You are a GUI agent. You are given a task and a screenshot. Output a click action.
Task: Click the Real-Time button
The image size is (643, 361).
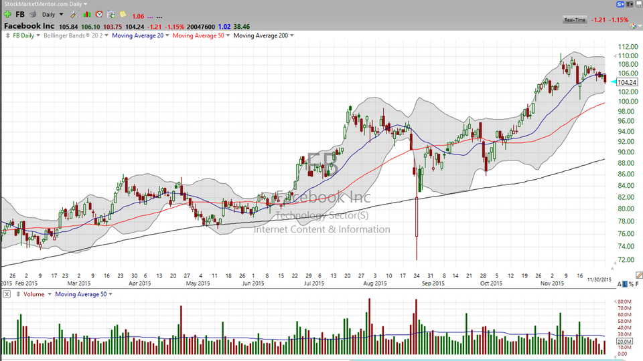pyautogui.click(x=575, y=19)
